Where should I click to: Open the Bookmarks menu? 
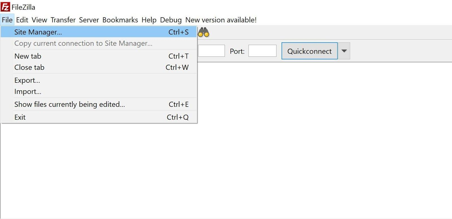coord(120,20)
